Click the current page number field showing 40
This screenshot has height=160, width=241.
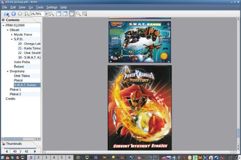pos(15,151)
